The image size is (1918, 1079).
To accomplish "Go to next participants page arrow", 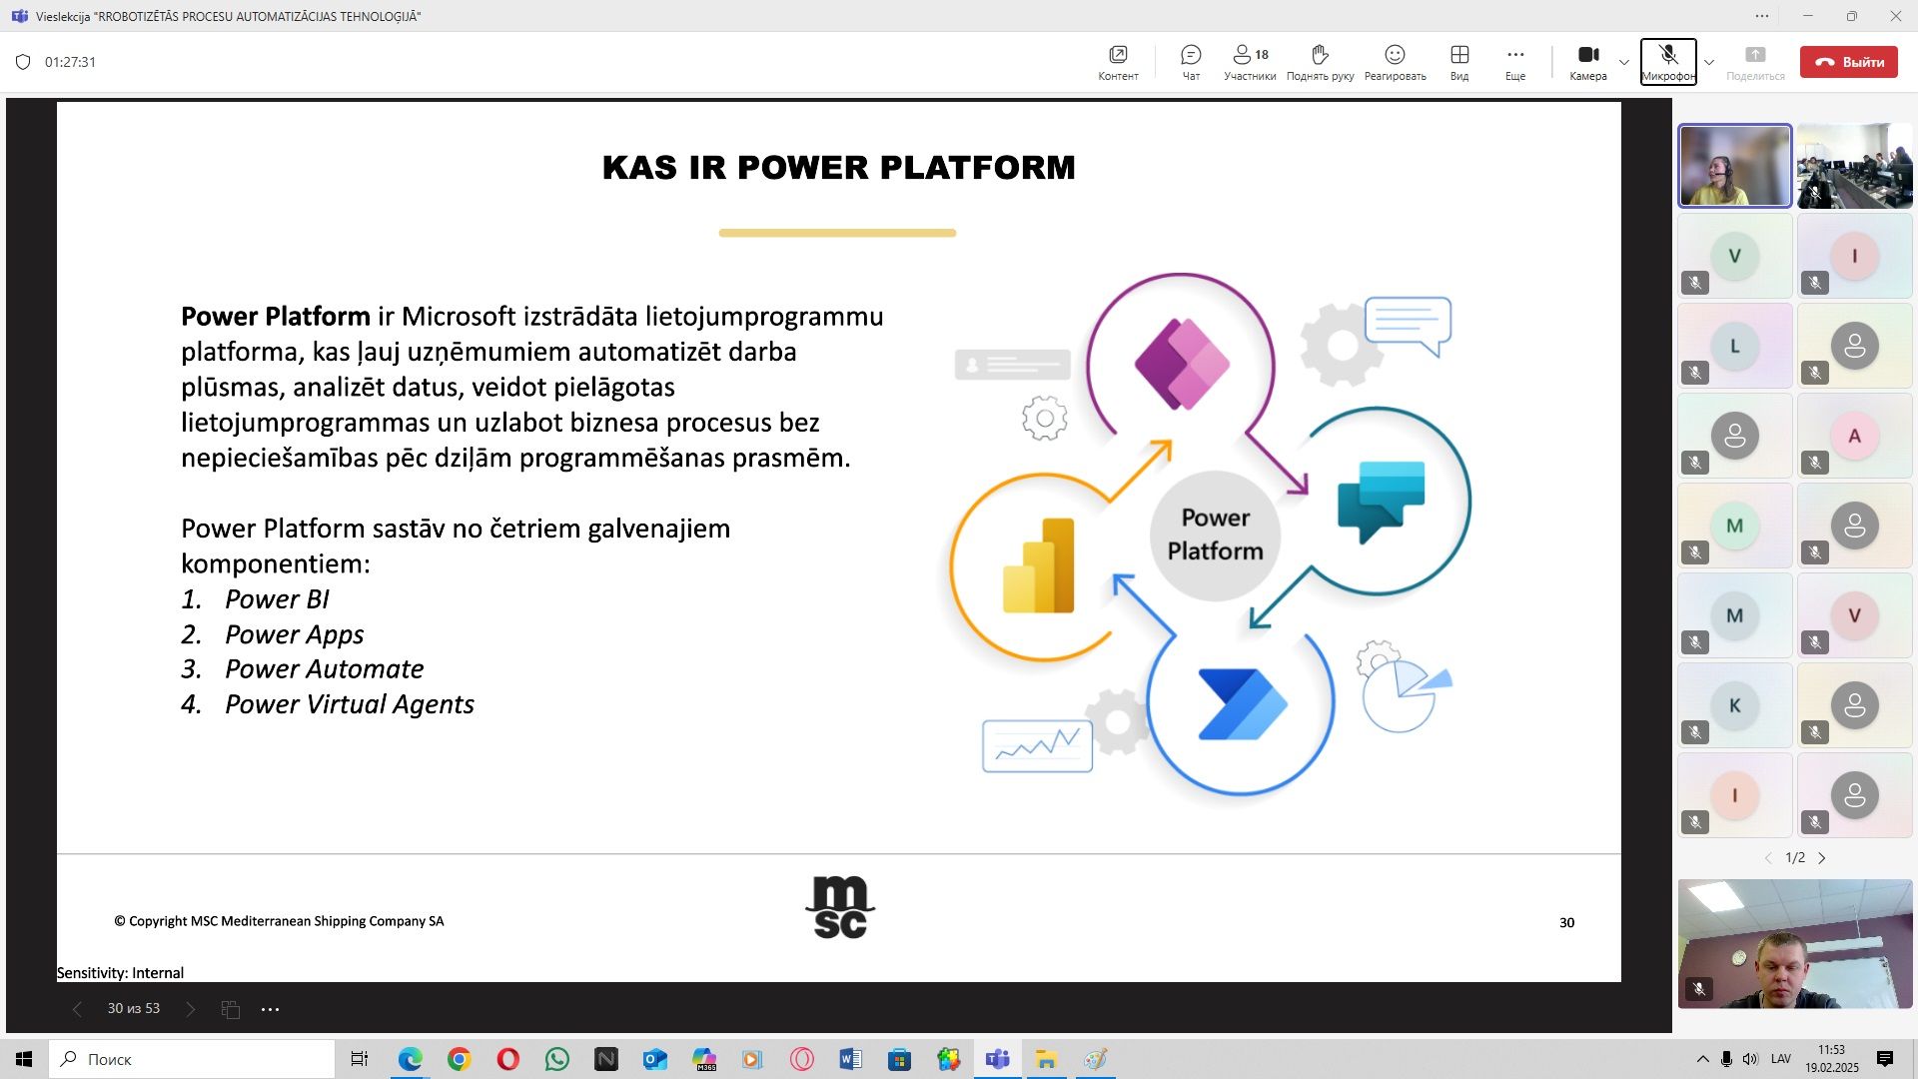I will point(1822,858).
